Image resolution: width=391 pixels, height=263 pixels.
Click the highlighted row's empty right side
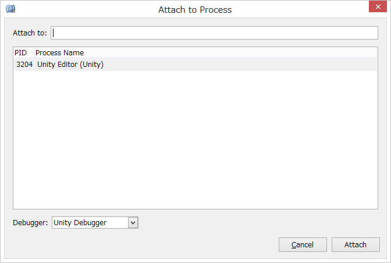point(244,65)
